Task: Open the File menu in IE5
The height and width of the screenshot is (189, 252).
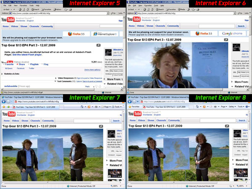Action: (4, 5)
